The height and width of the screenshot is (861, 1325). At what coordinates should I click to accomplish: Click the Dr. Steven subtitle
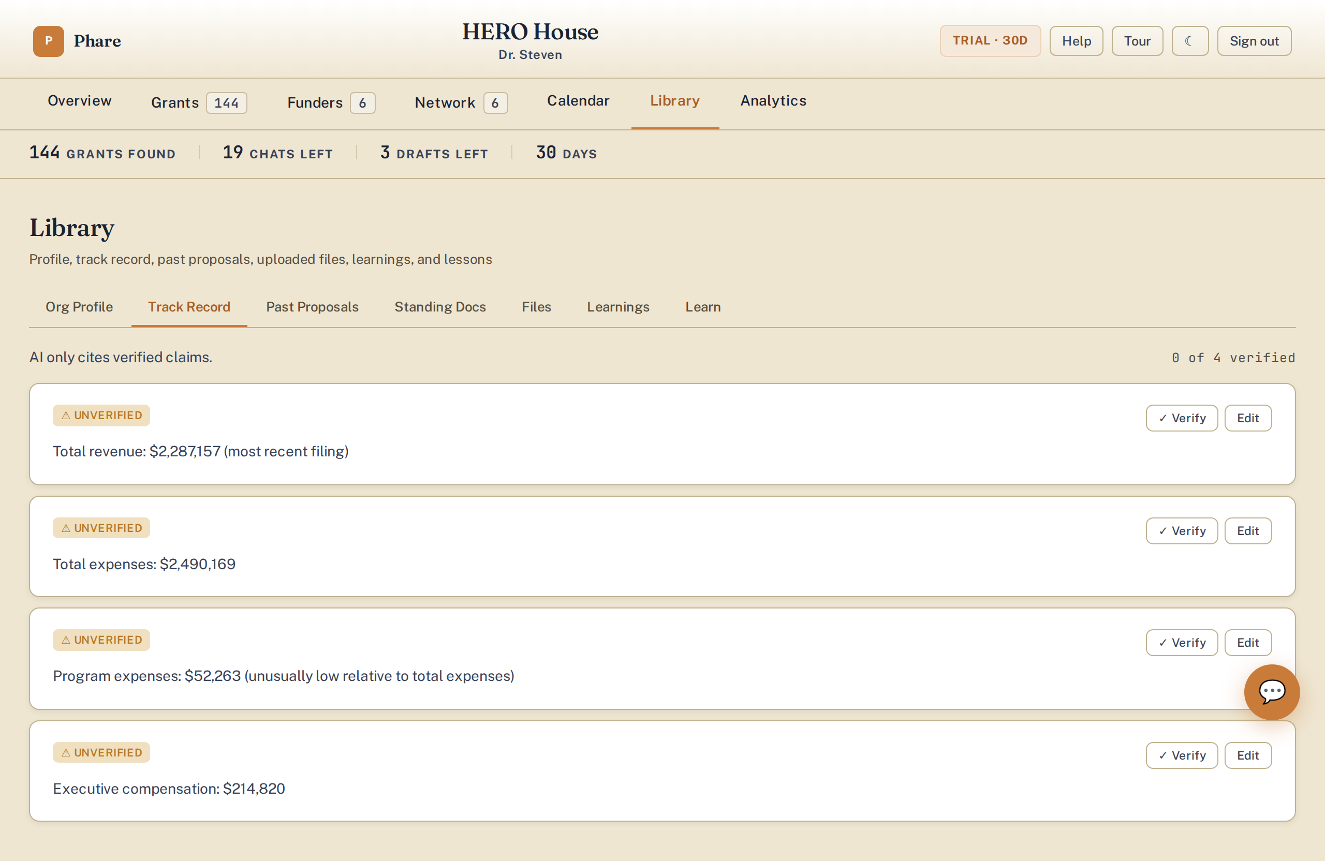(x=530, y=54)
